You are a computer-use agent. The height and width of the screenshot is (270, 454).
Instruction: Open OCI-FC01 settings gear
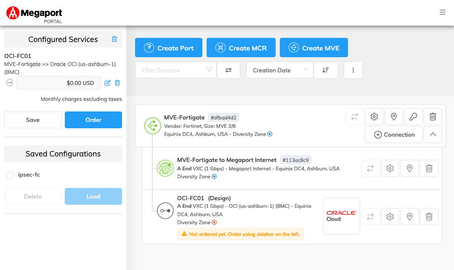390,217
